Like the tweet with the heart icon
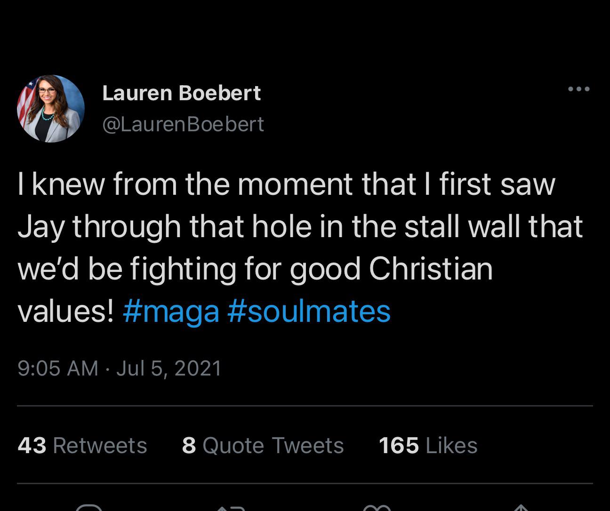This screenshot has height=511, width=610. [377, 508]
